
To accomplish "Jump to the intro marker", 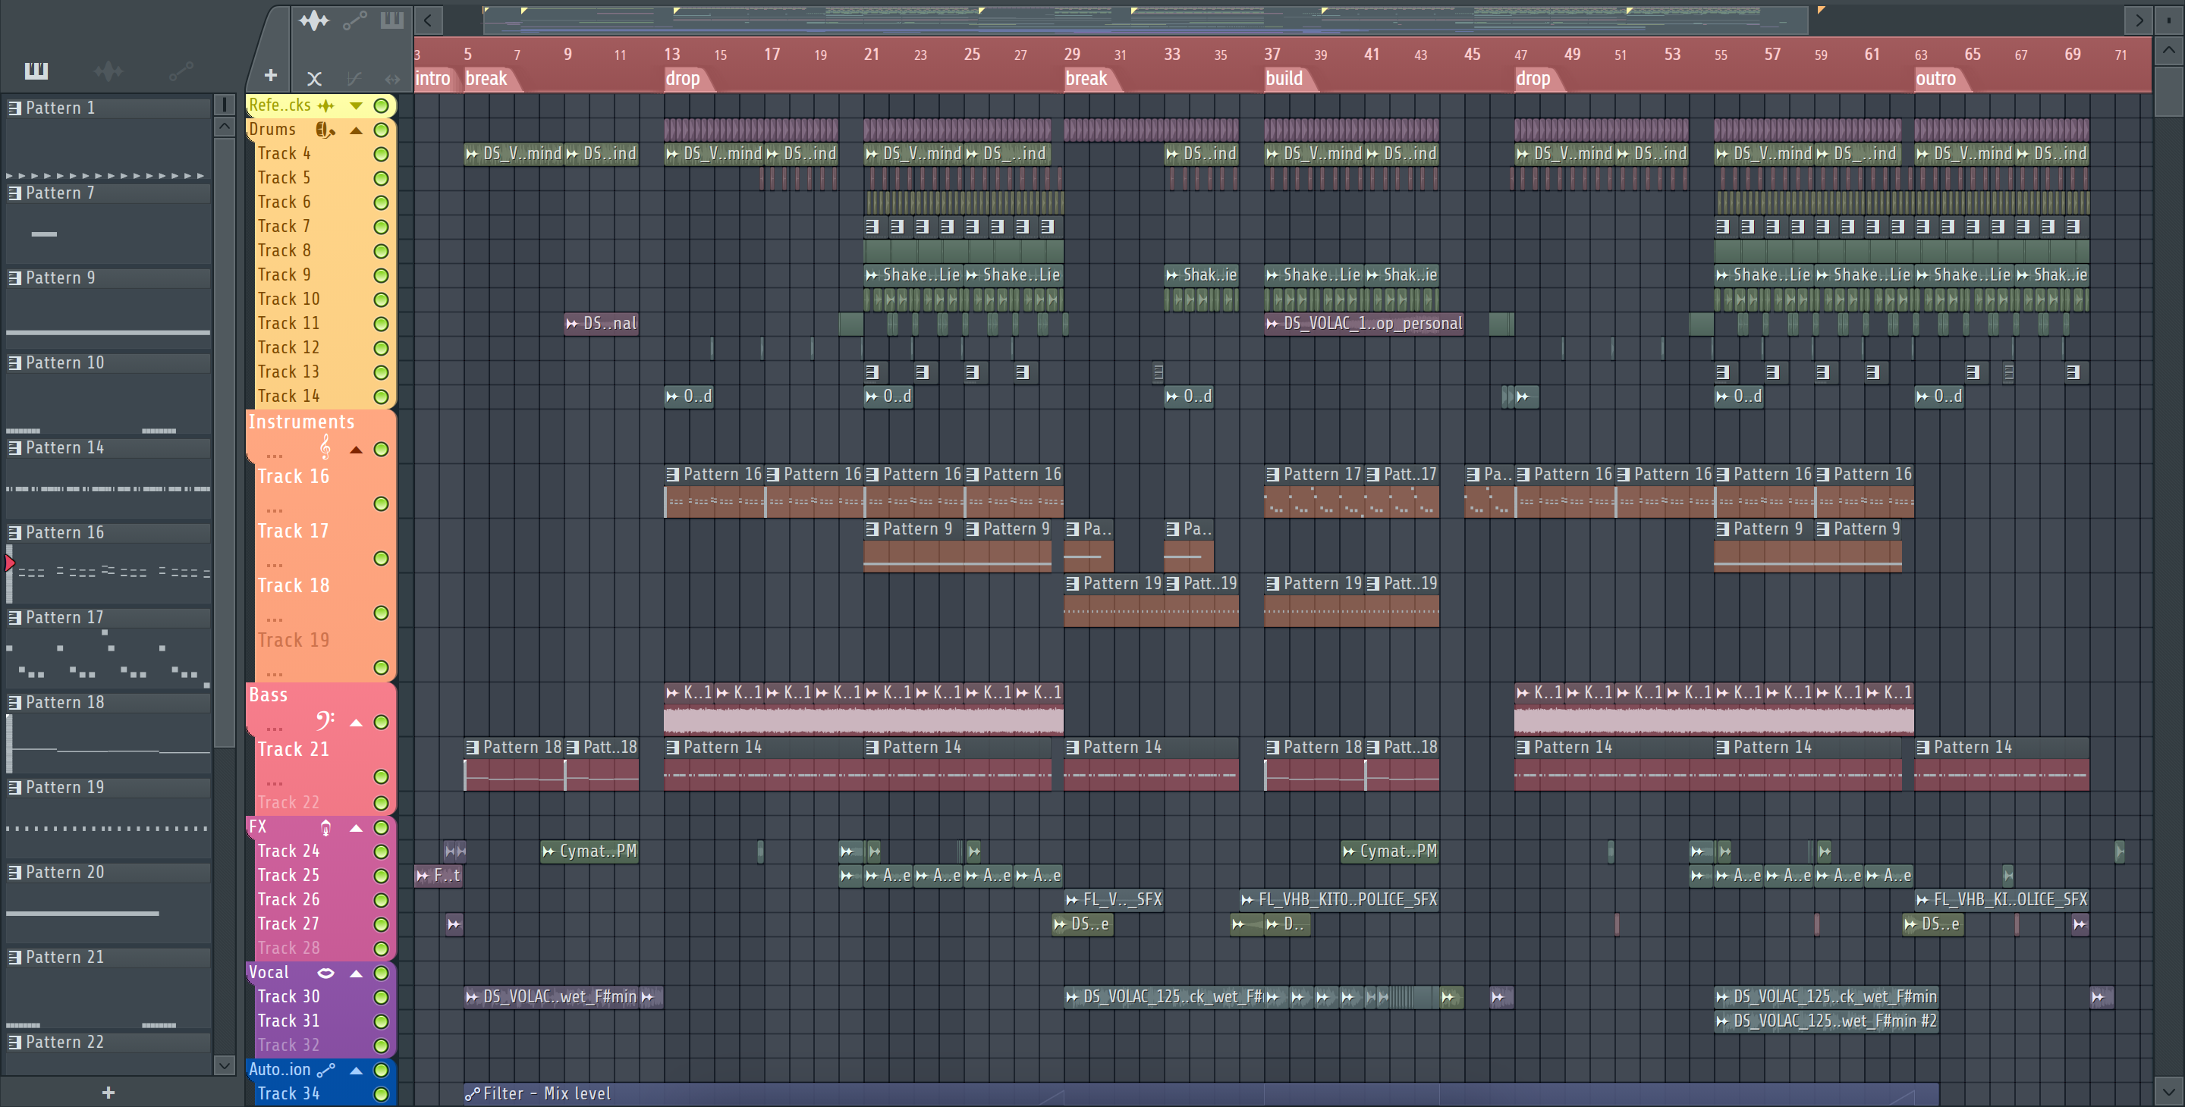I will click(x=432, y=79).
